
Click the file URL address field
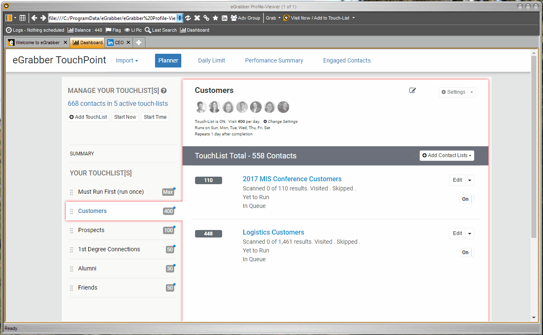click(x=113, y=18)
